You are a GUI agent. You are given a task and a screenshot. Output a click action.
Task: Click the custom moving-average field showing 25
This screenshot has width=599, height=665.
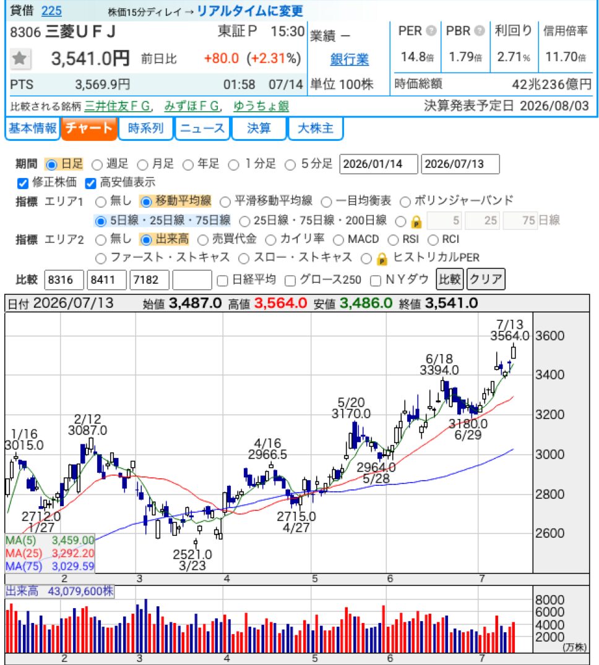click(483, 221)
